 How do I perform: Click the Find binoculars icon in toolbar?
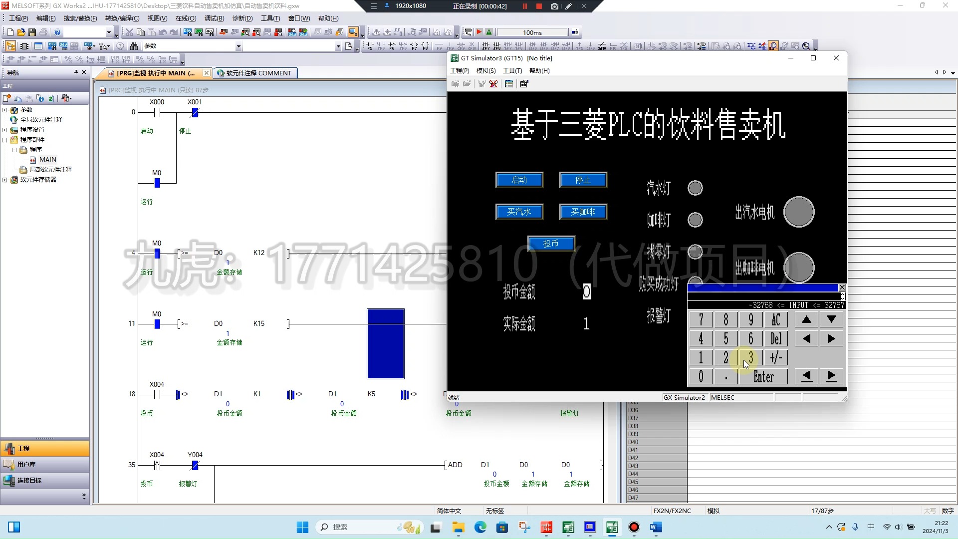click(134, 46)
